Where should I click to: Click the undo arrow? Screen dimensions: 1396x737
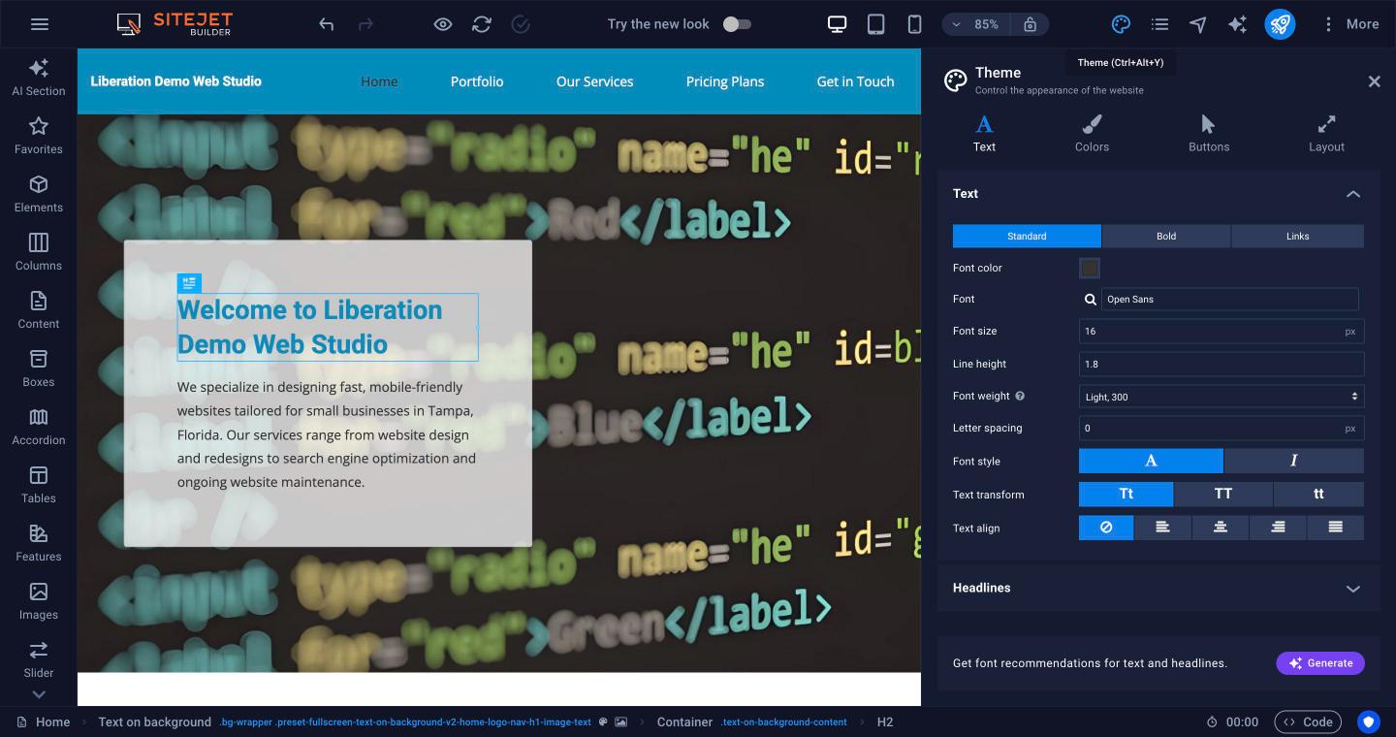coord(327,24)
